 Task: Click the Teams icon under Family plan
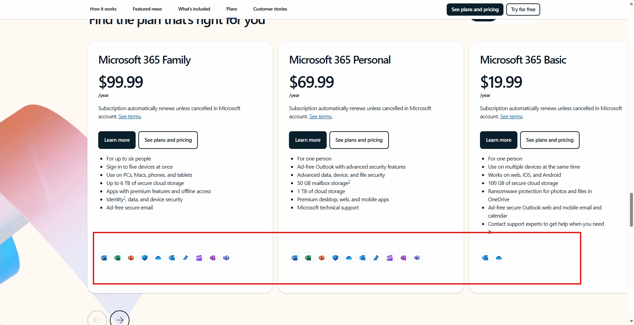226,258
